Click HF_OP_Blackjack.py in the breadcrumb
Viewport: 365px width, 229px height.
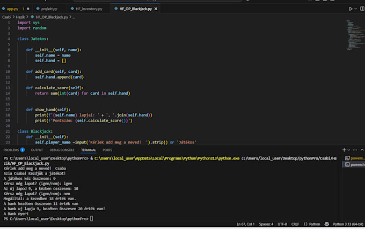coord(52,17)
